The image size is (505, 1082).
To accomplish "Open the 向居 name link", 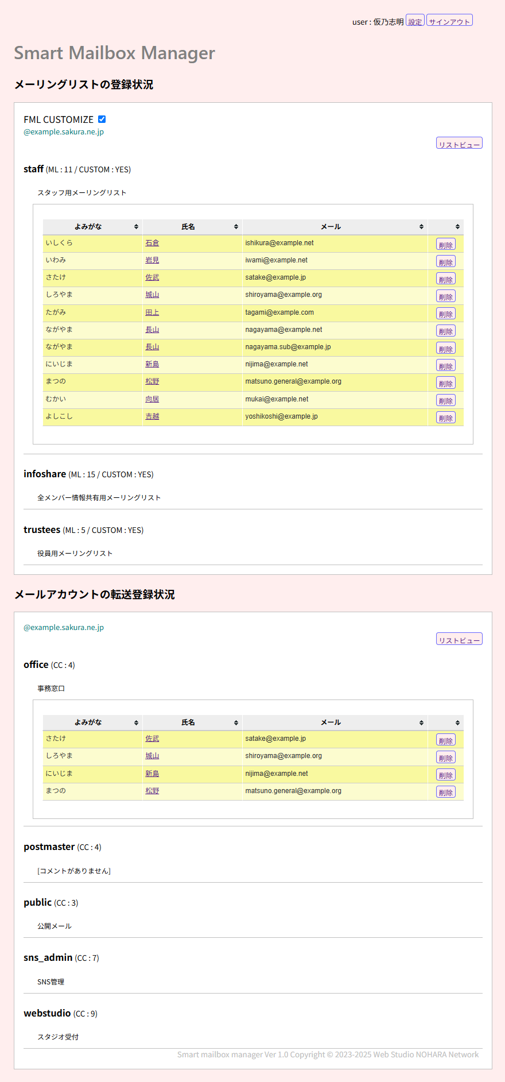I will [152, 399].
